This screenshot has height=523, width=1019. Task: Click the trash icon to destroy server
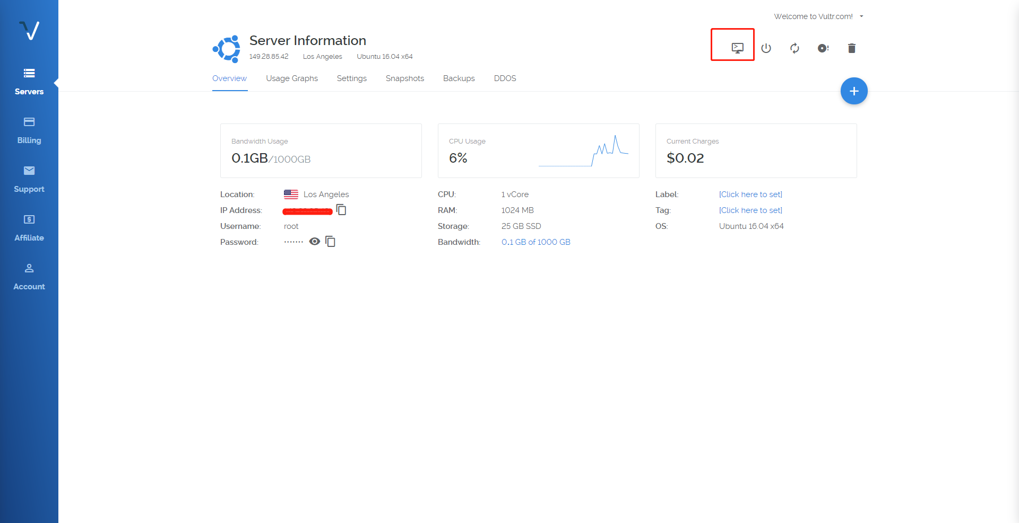point(851,48)
